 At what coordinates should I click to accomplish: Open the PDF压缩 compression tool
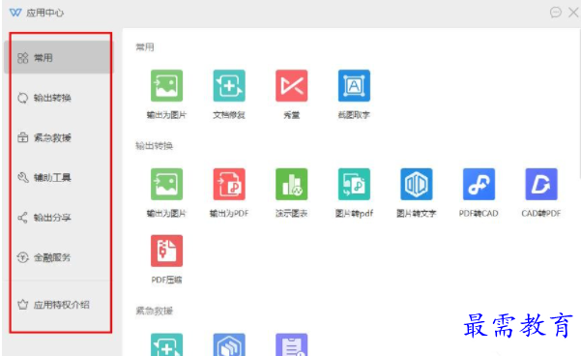click(166, 251)
